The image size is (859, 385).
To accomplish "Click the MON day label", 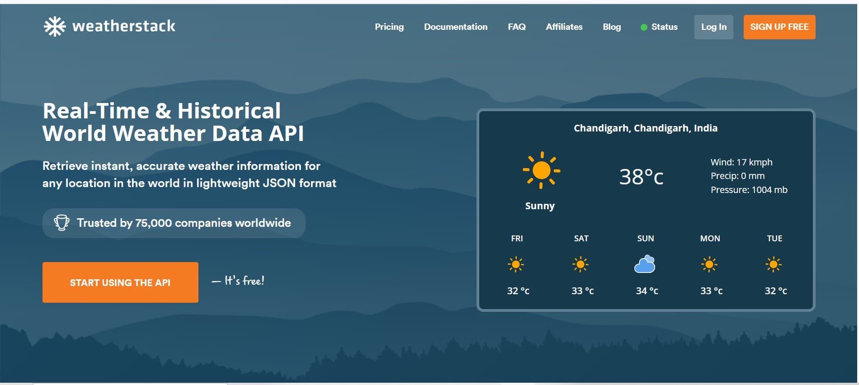I will tap(710, 239).
